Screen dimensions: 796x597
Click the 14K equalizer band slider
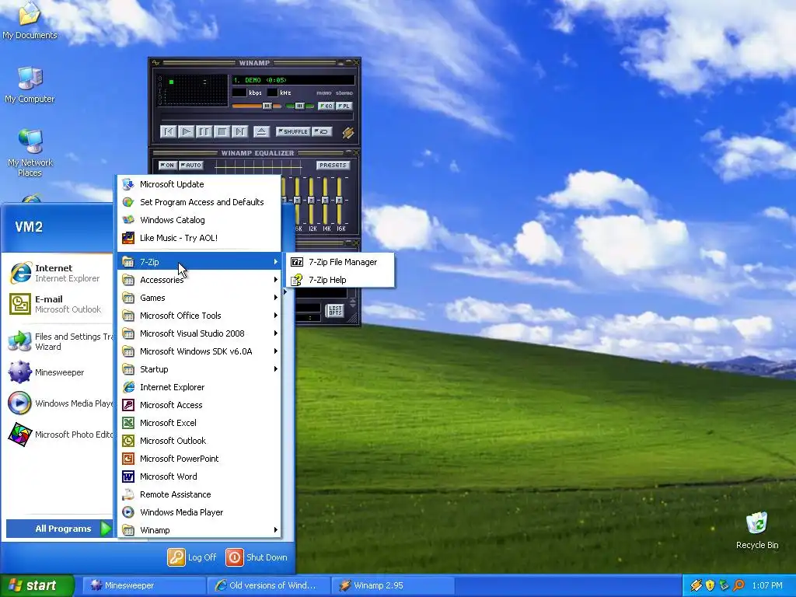326,201
